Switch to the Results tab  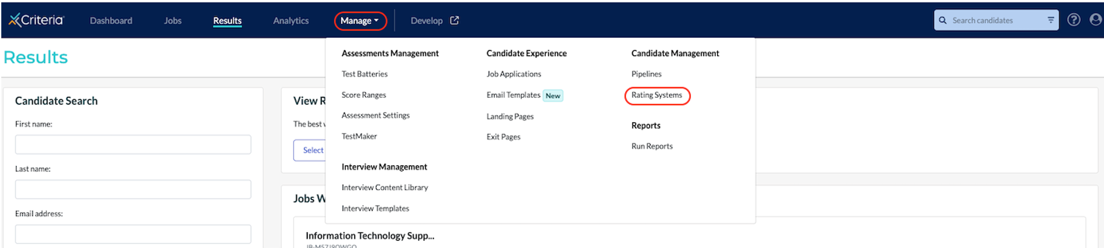(x=227, y=21)
